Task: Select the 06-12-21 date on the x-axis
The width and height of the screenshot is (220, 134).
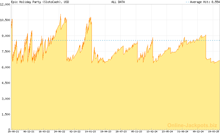Action: tap(29, 132)
